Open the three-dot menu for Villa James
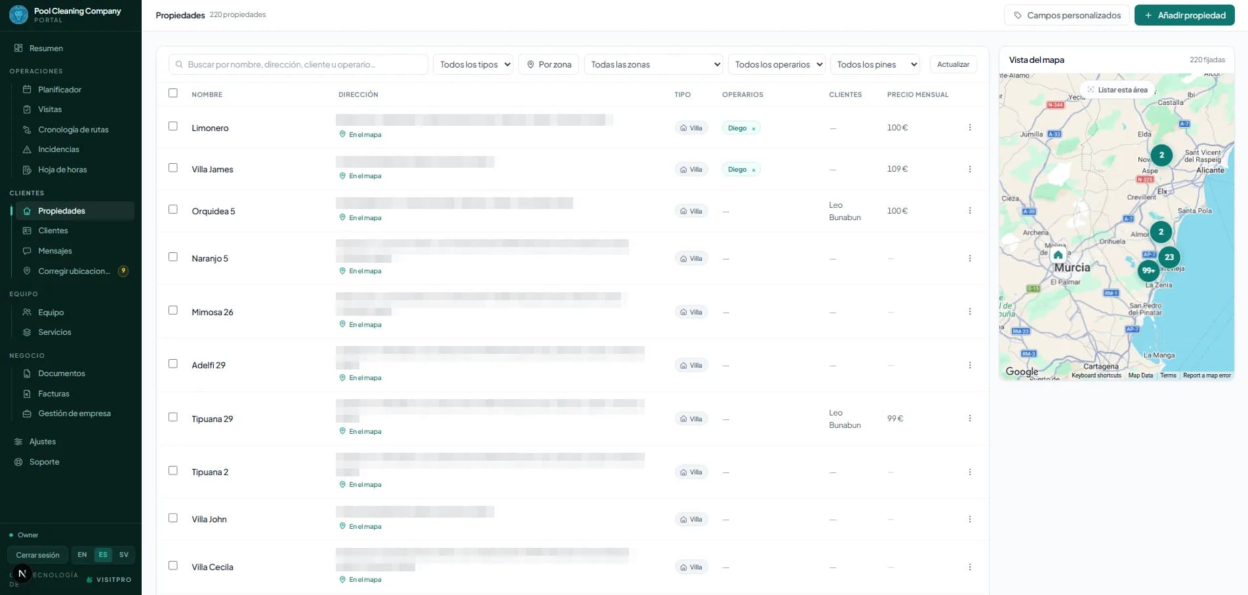Viewport: 1248px width, 595px height. click(969, 169)
